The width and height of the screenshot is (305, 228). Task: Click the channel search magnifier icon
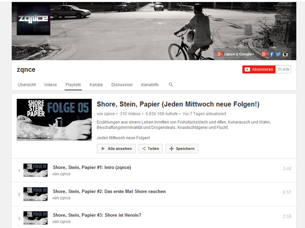coord(171,85)
